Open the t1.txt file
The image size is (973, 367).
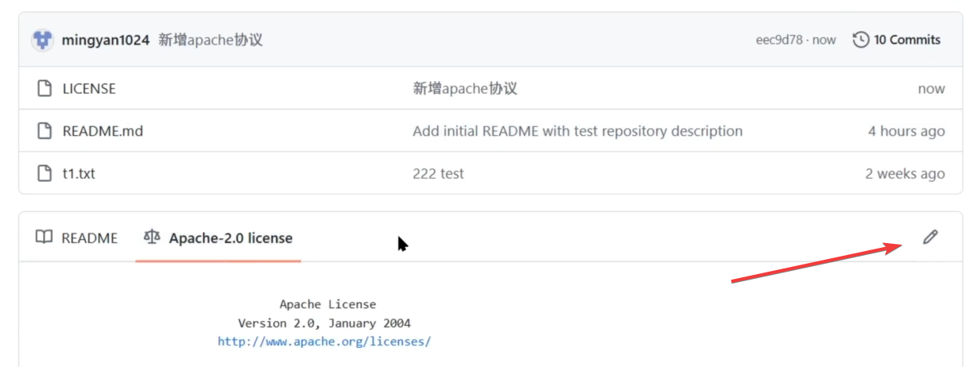[x=79, y=173]
